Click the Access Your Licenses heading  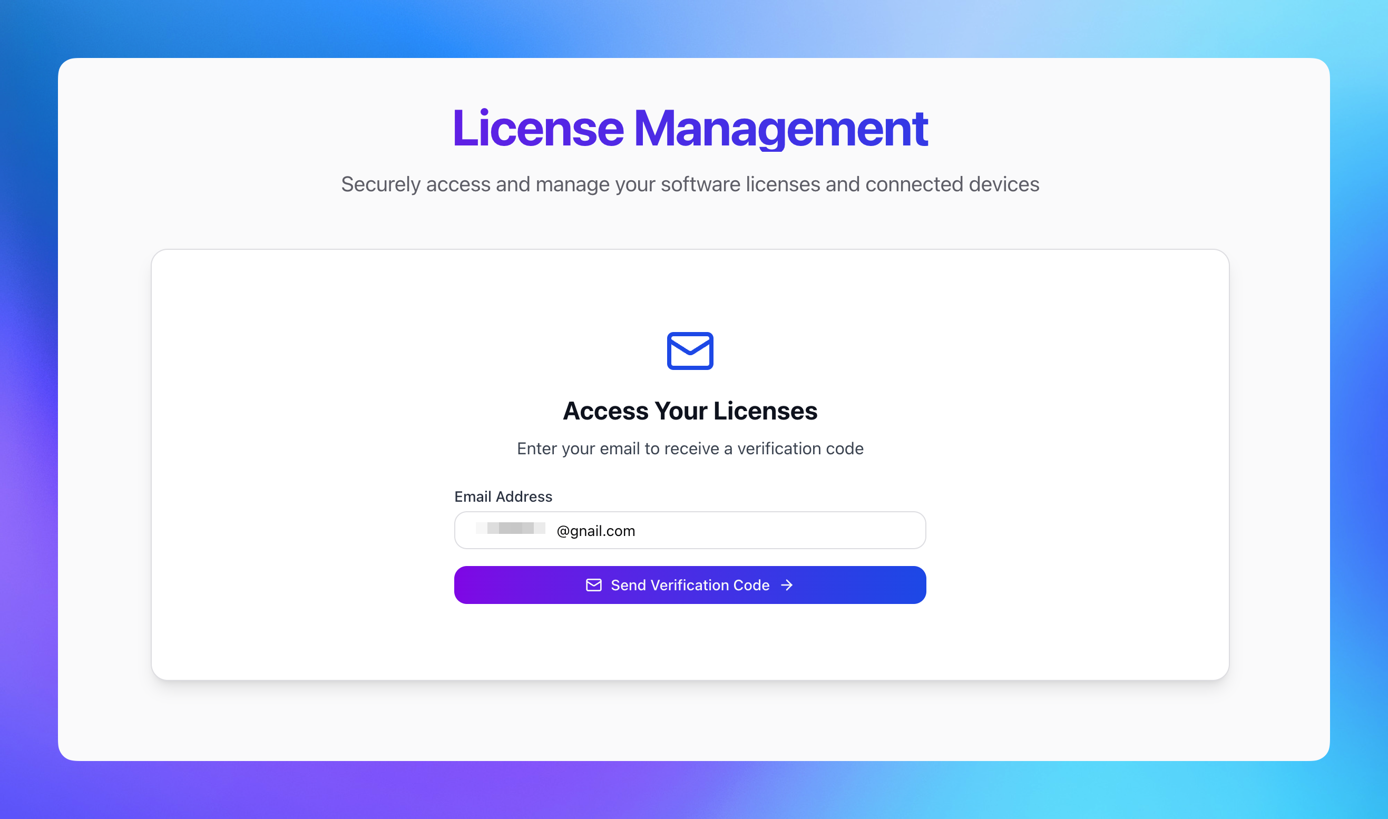coord(690,411)
